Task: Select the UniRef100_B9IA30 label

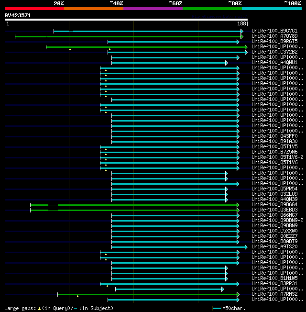Action: [x=274, y=142]
